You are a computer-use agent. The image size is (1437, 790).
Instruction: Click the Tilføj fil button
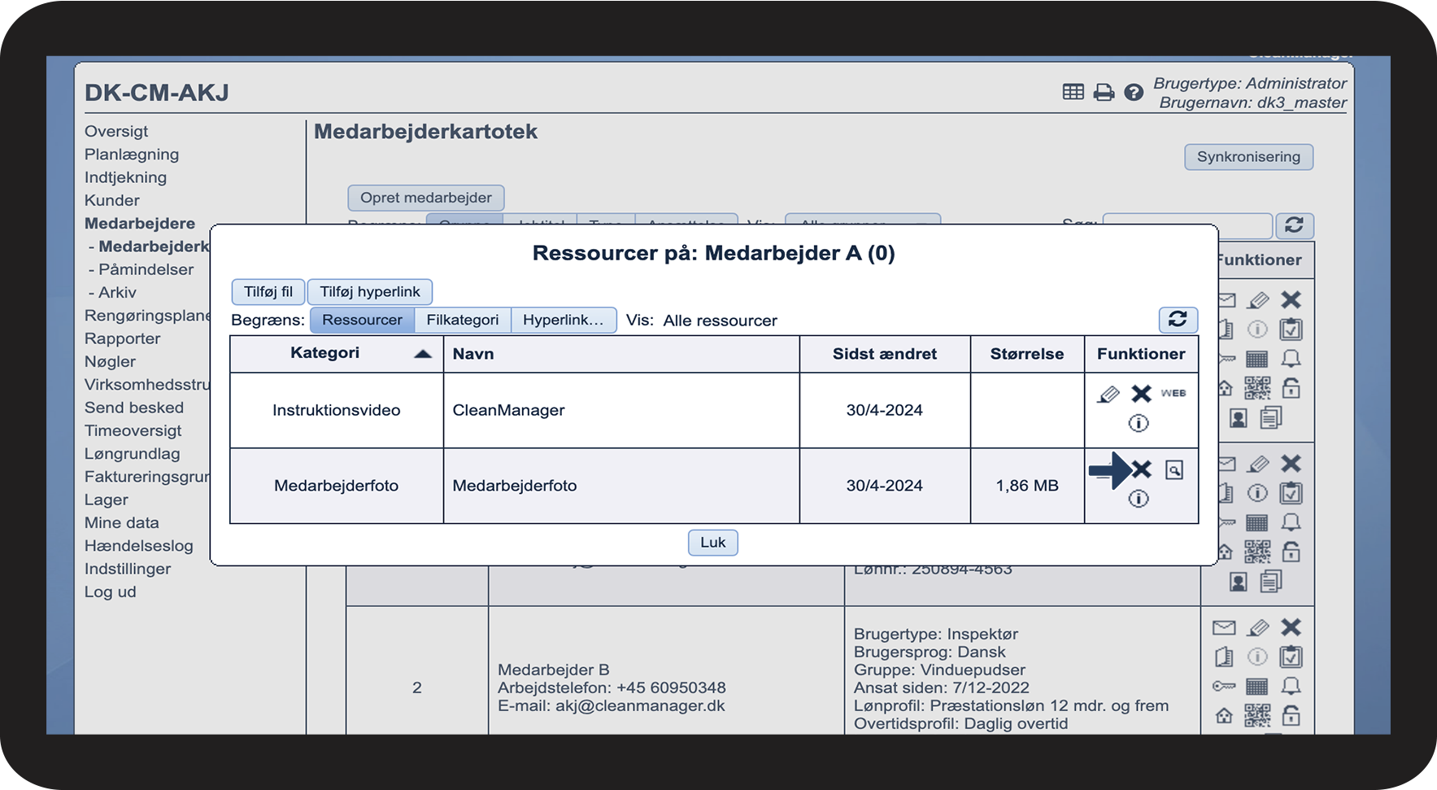268,291
